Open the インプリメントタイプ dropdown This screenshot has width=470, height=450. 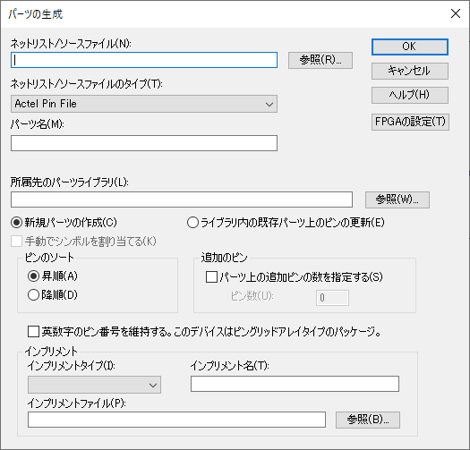[x=94, y=385]
